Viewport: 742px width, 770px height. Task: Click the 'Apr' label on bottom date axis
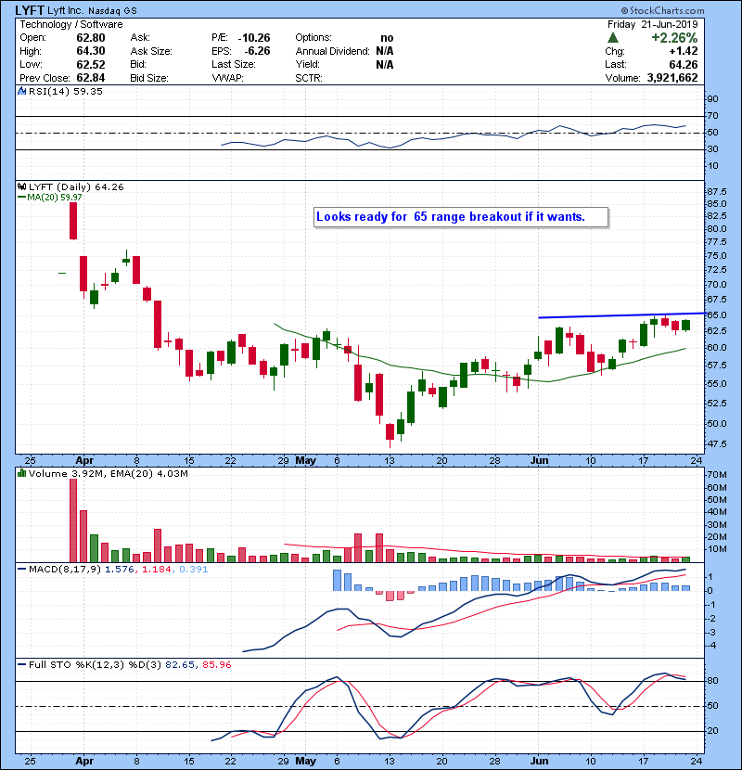click(x=84, y=761)
